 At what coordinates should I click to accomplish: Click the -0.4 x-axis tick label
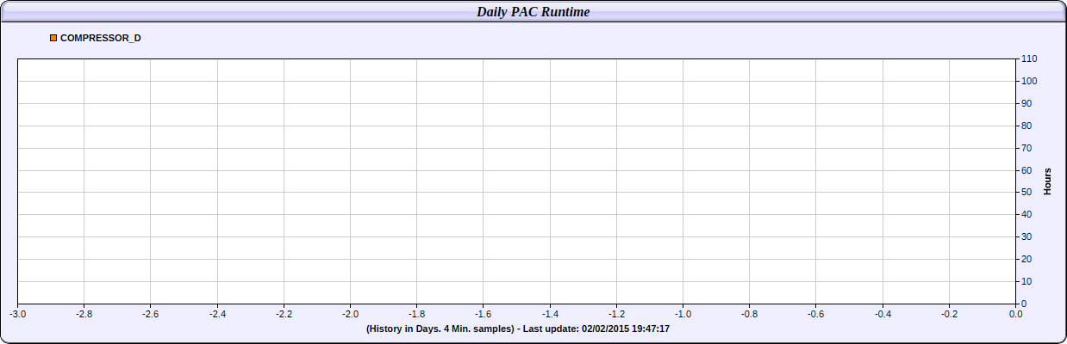pyautogui.click(x=883, y=315)
